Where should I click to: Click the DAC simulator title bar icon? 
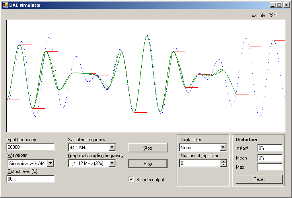tap(6, 5)
